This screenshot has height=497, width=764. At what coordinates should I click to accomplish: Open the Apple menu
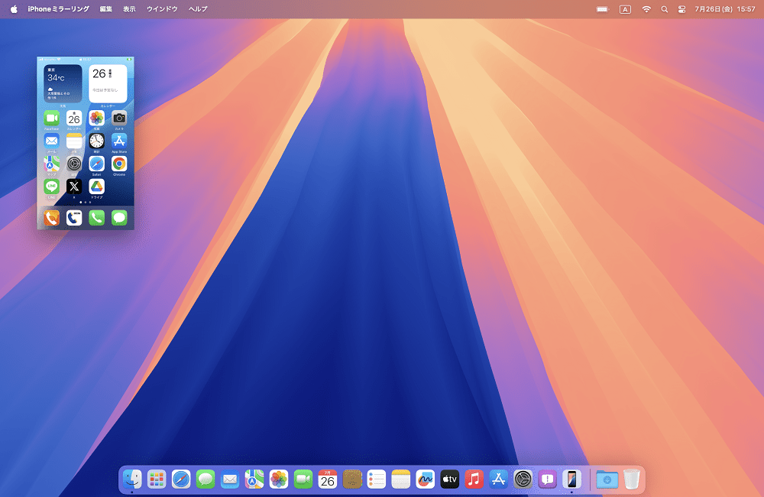pyautogui.click(x=14, y=8)
